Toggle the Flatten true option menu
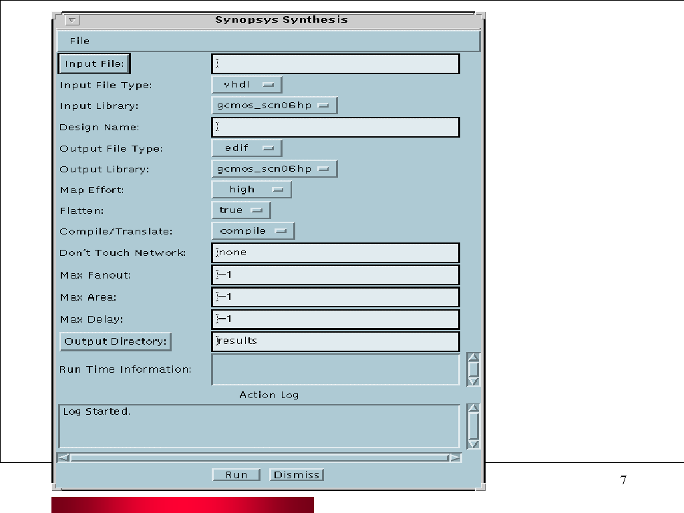The image size is (684, 513). point(240,210)
